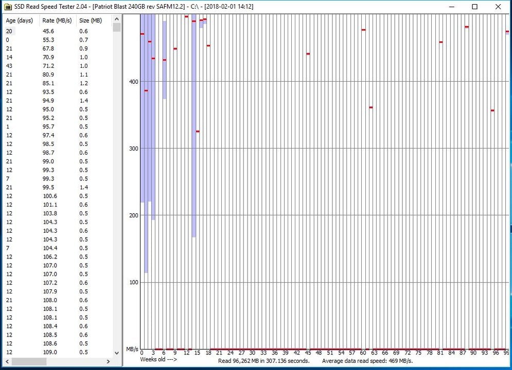The height and width of the screenshot is (370, 512).
Task: Click the 'Weeks old --->' axis caption
Action: [x=158, y=359]
